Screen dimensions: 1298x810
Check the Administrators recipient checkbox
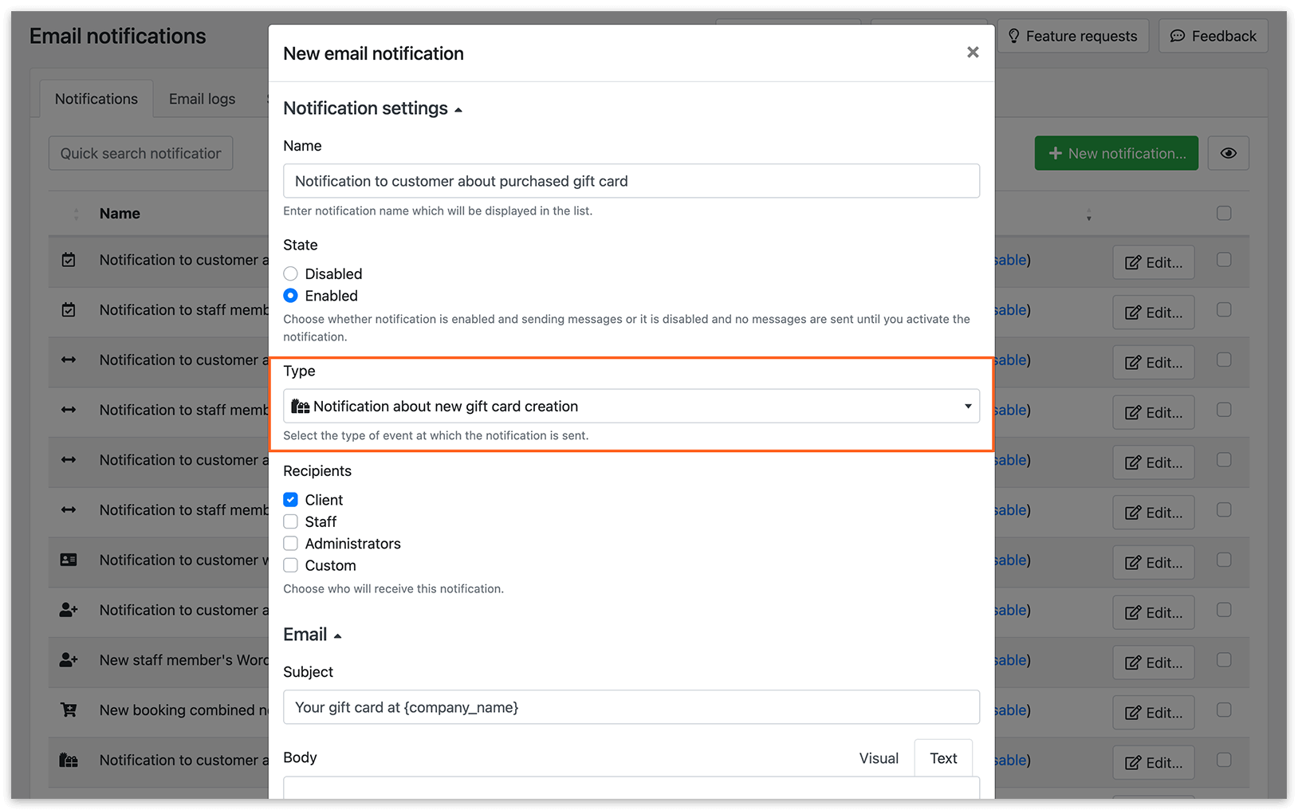[291, 544]
